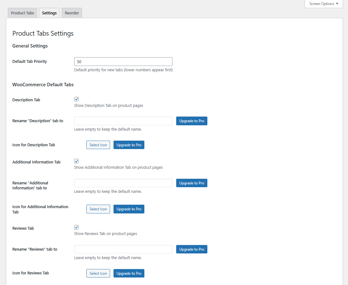This screenshot has width=348, height=285.
Task: Click Upgrade to Pro for Description Tab icon
Action: [129, 145]
